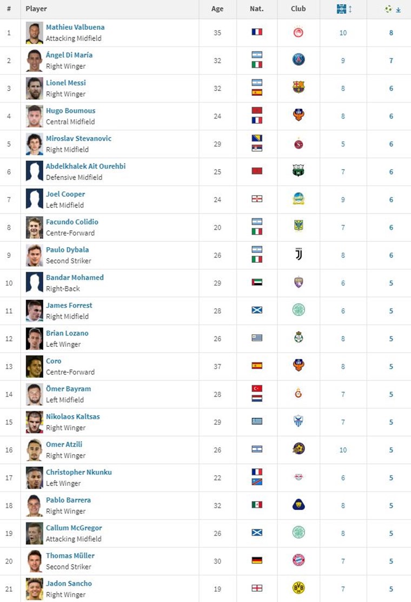Viewport: 411px width, 602px height.
Task: Sort table by the Age column header
Action: click(x=217, y=9)
